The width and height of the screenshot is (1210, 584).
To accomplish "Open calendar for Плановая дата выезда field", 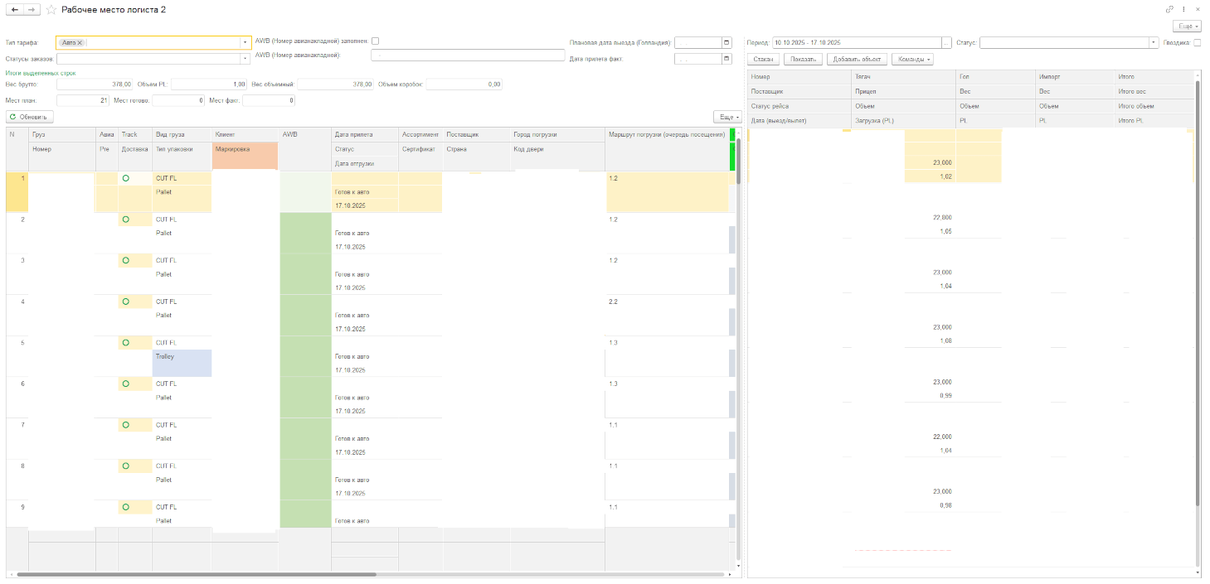I will [726, 42].
